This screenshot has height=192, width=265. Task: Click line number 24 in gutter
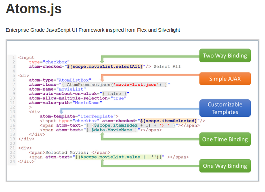[12, 161]
